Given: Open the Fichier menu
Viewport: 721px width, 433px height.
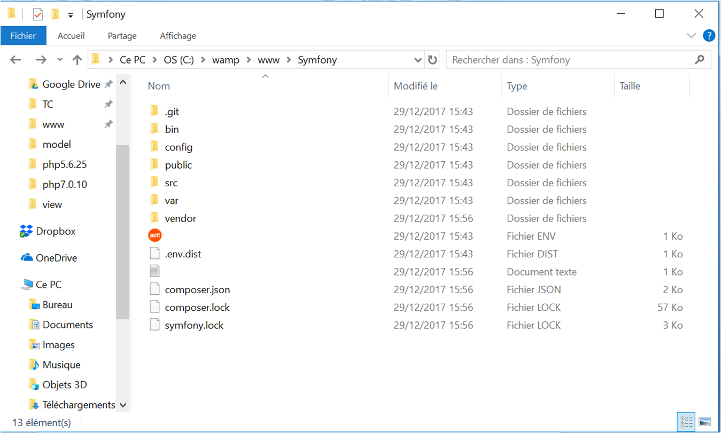Looking at the screenshot, I should (x=23, y=36).
